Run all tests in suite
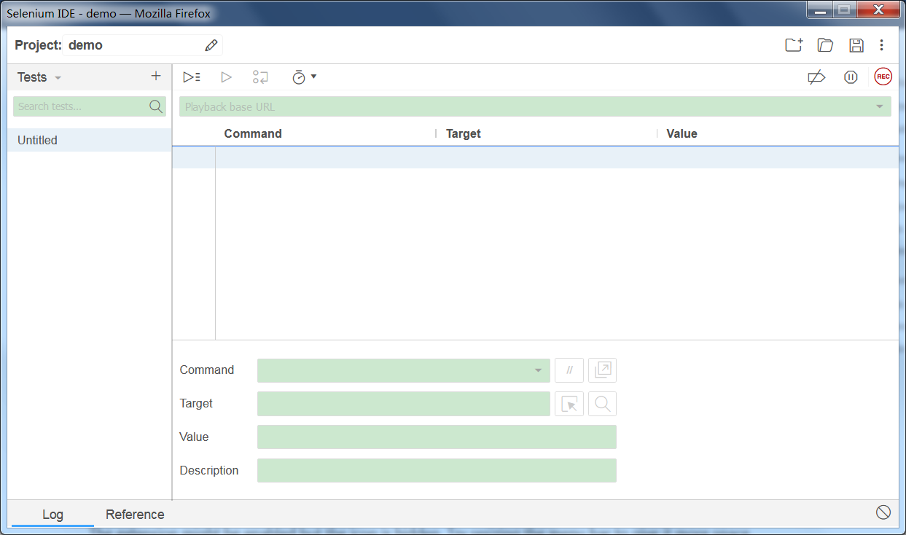906x535 pixels. pos(192,77)
